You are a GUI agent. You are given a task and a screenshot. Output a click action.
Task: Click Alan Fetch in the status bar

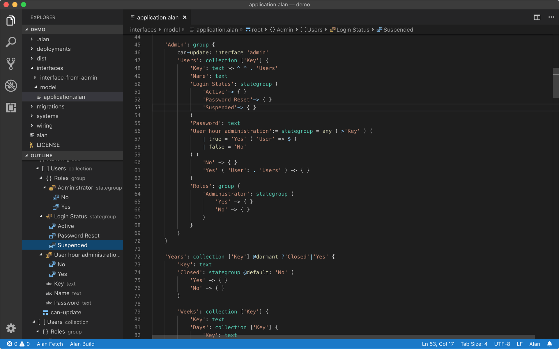pos(50,344)
